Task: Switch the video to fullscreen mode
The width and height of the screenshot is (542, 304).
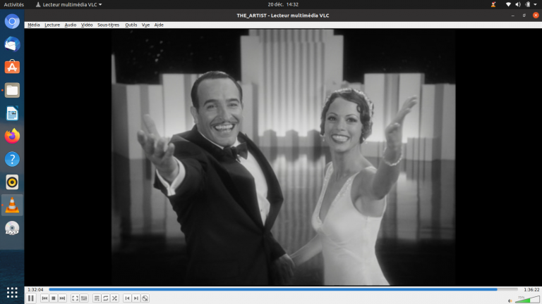Action: [76, 298]
